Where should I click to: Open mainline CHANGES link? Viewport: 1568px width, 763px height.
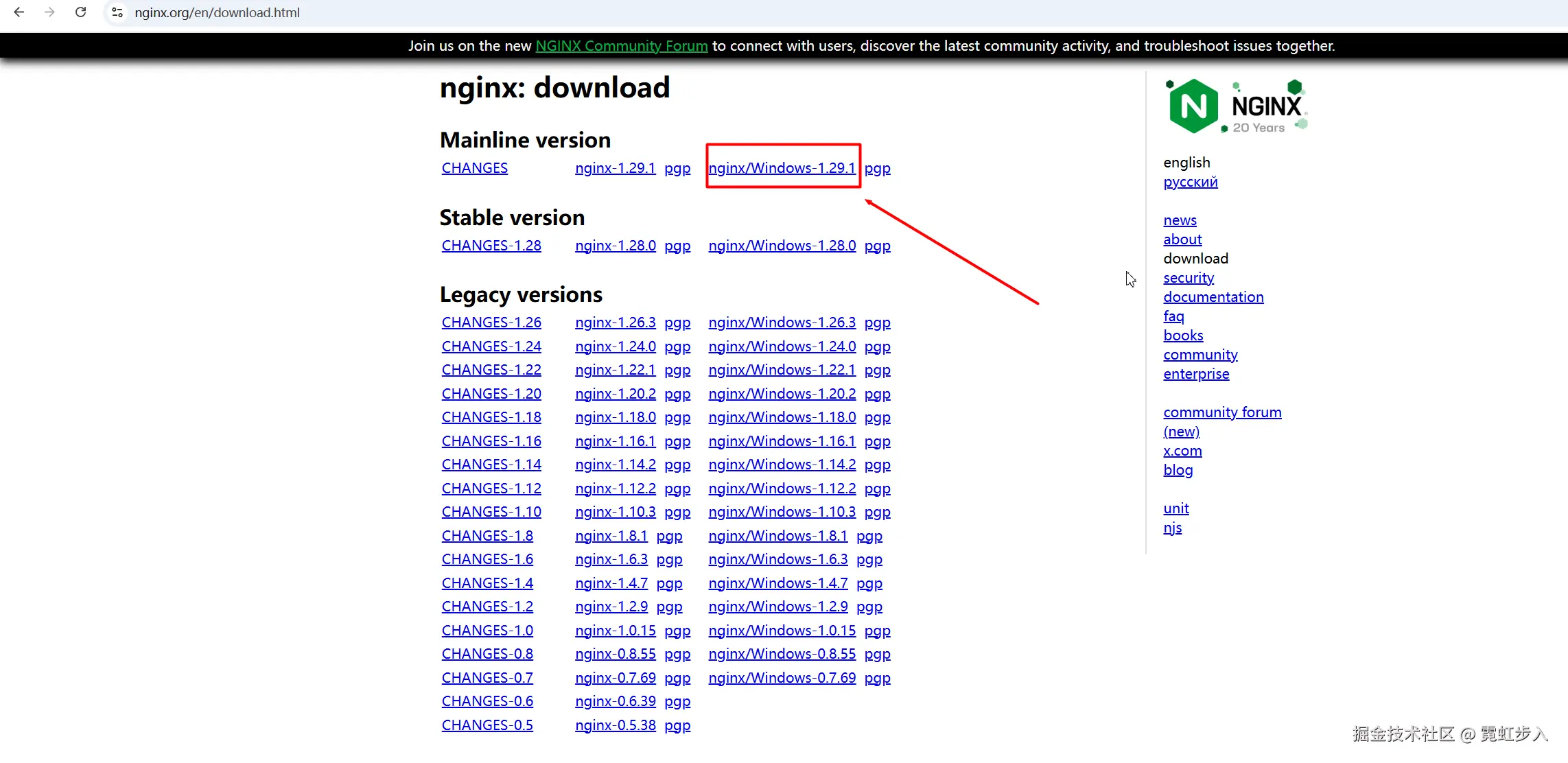(474, 168)
